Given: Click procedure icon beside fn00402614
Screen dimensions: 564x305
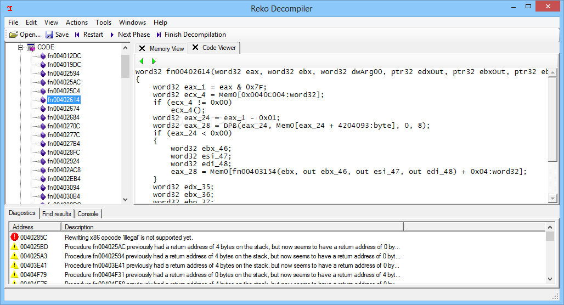Looking at the screenshot, I should point(43,100).
